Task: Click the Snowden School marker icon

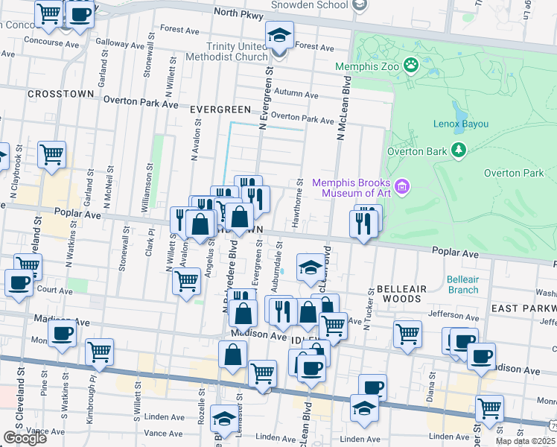Action: coord(360,5)
